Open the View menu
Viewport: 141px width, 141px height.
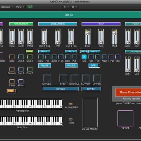coord(20,7)
